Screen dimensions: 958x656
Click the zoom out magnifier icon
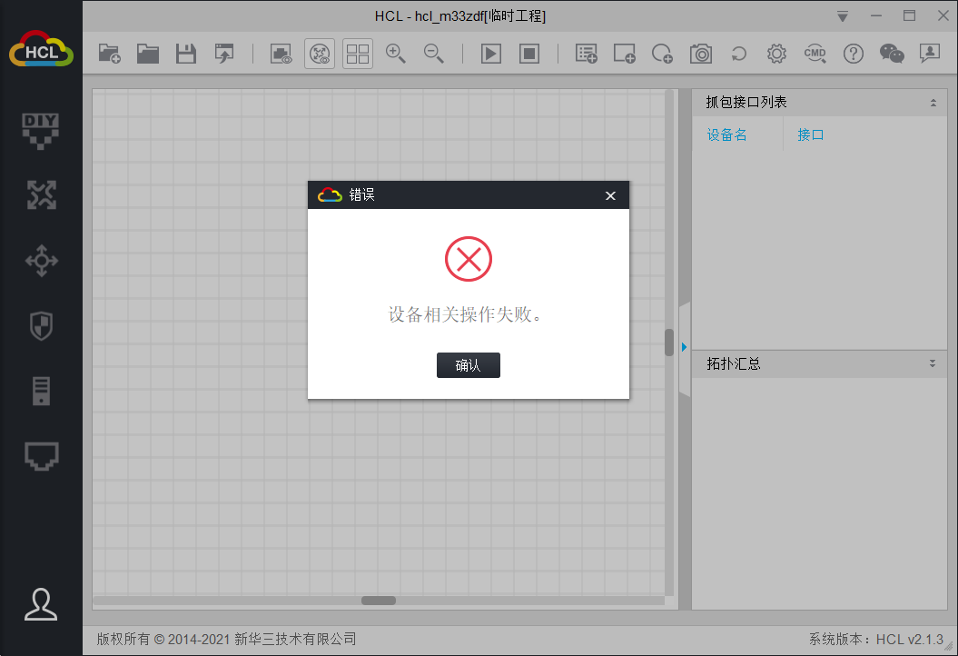[433, 54]
